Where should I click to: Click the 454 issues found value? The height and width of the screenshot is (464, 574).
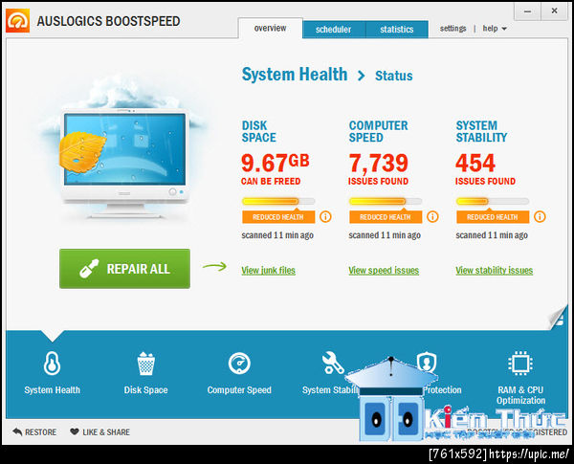(x=475, y=163)
